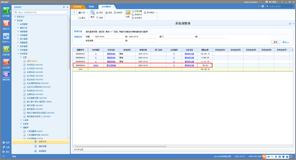
Task: Select the 业务工作 panel tab
Action: (x=40, y=142)
